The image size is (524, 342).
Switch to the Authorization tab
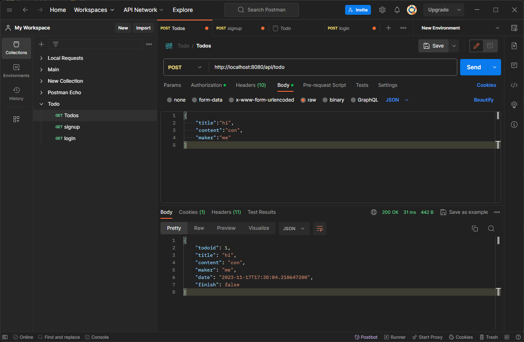pos(208,85)
